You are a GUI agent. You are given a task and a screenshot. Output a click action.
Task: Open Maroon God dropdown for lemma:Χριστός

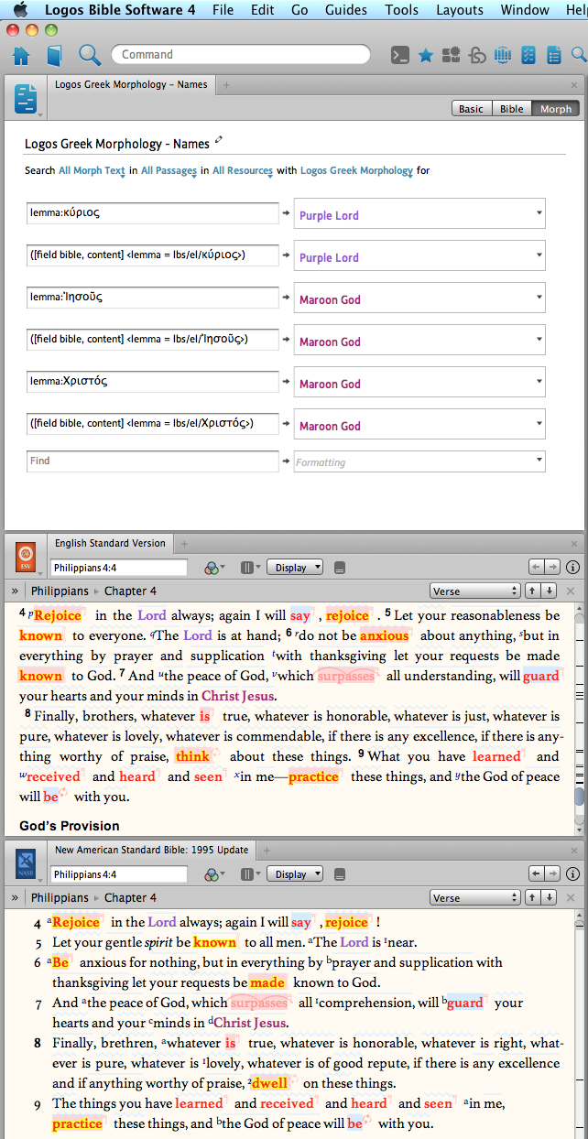(419, 382)
